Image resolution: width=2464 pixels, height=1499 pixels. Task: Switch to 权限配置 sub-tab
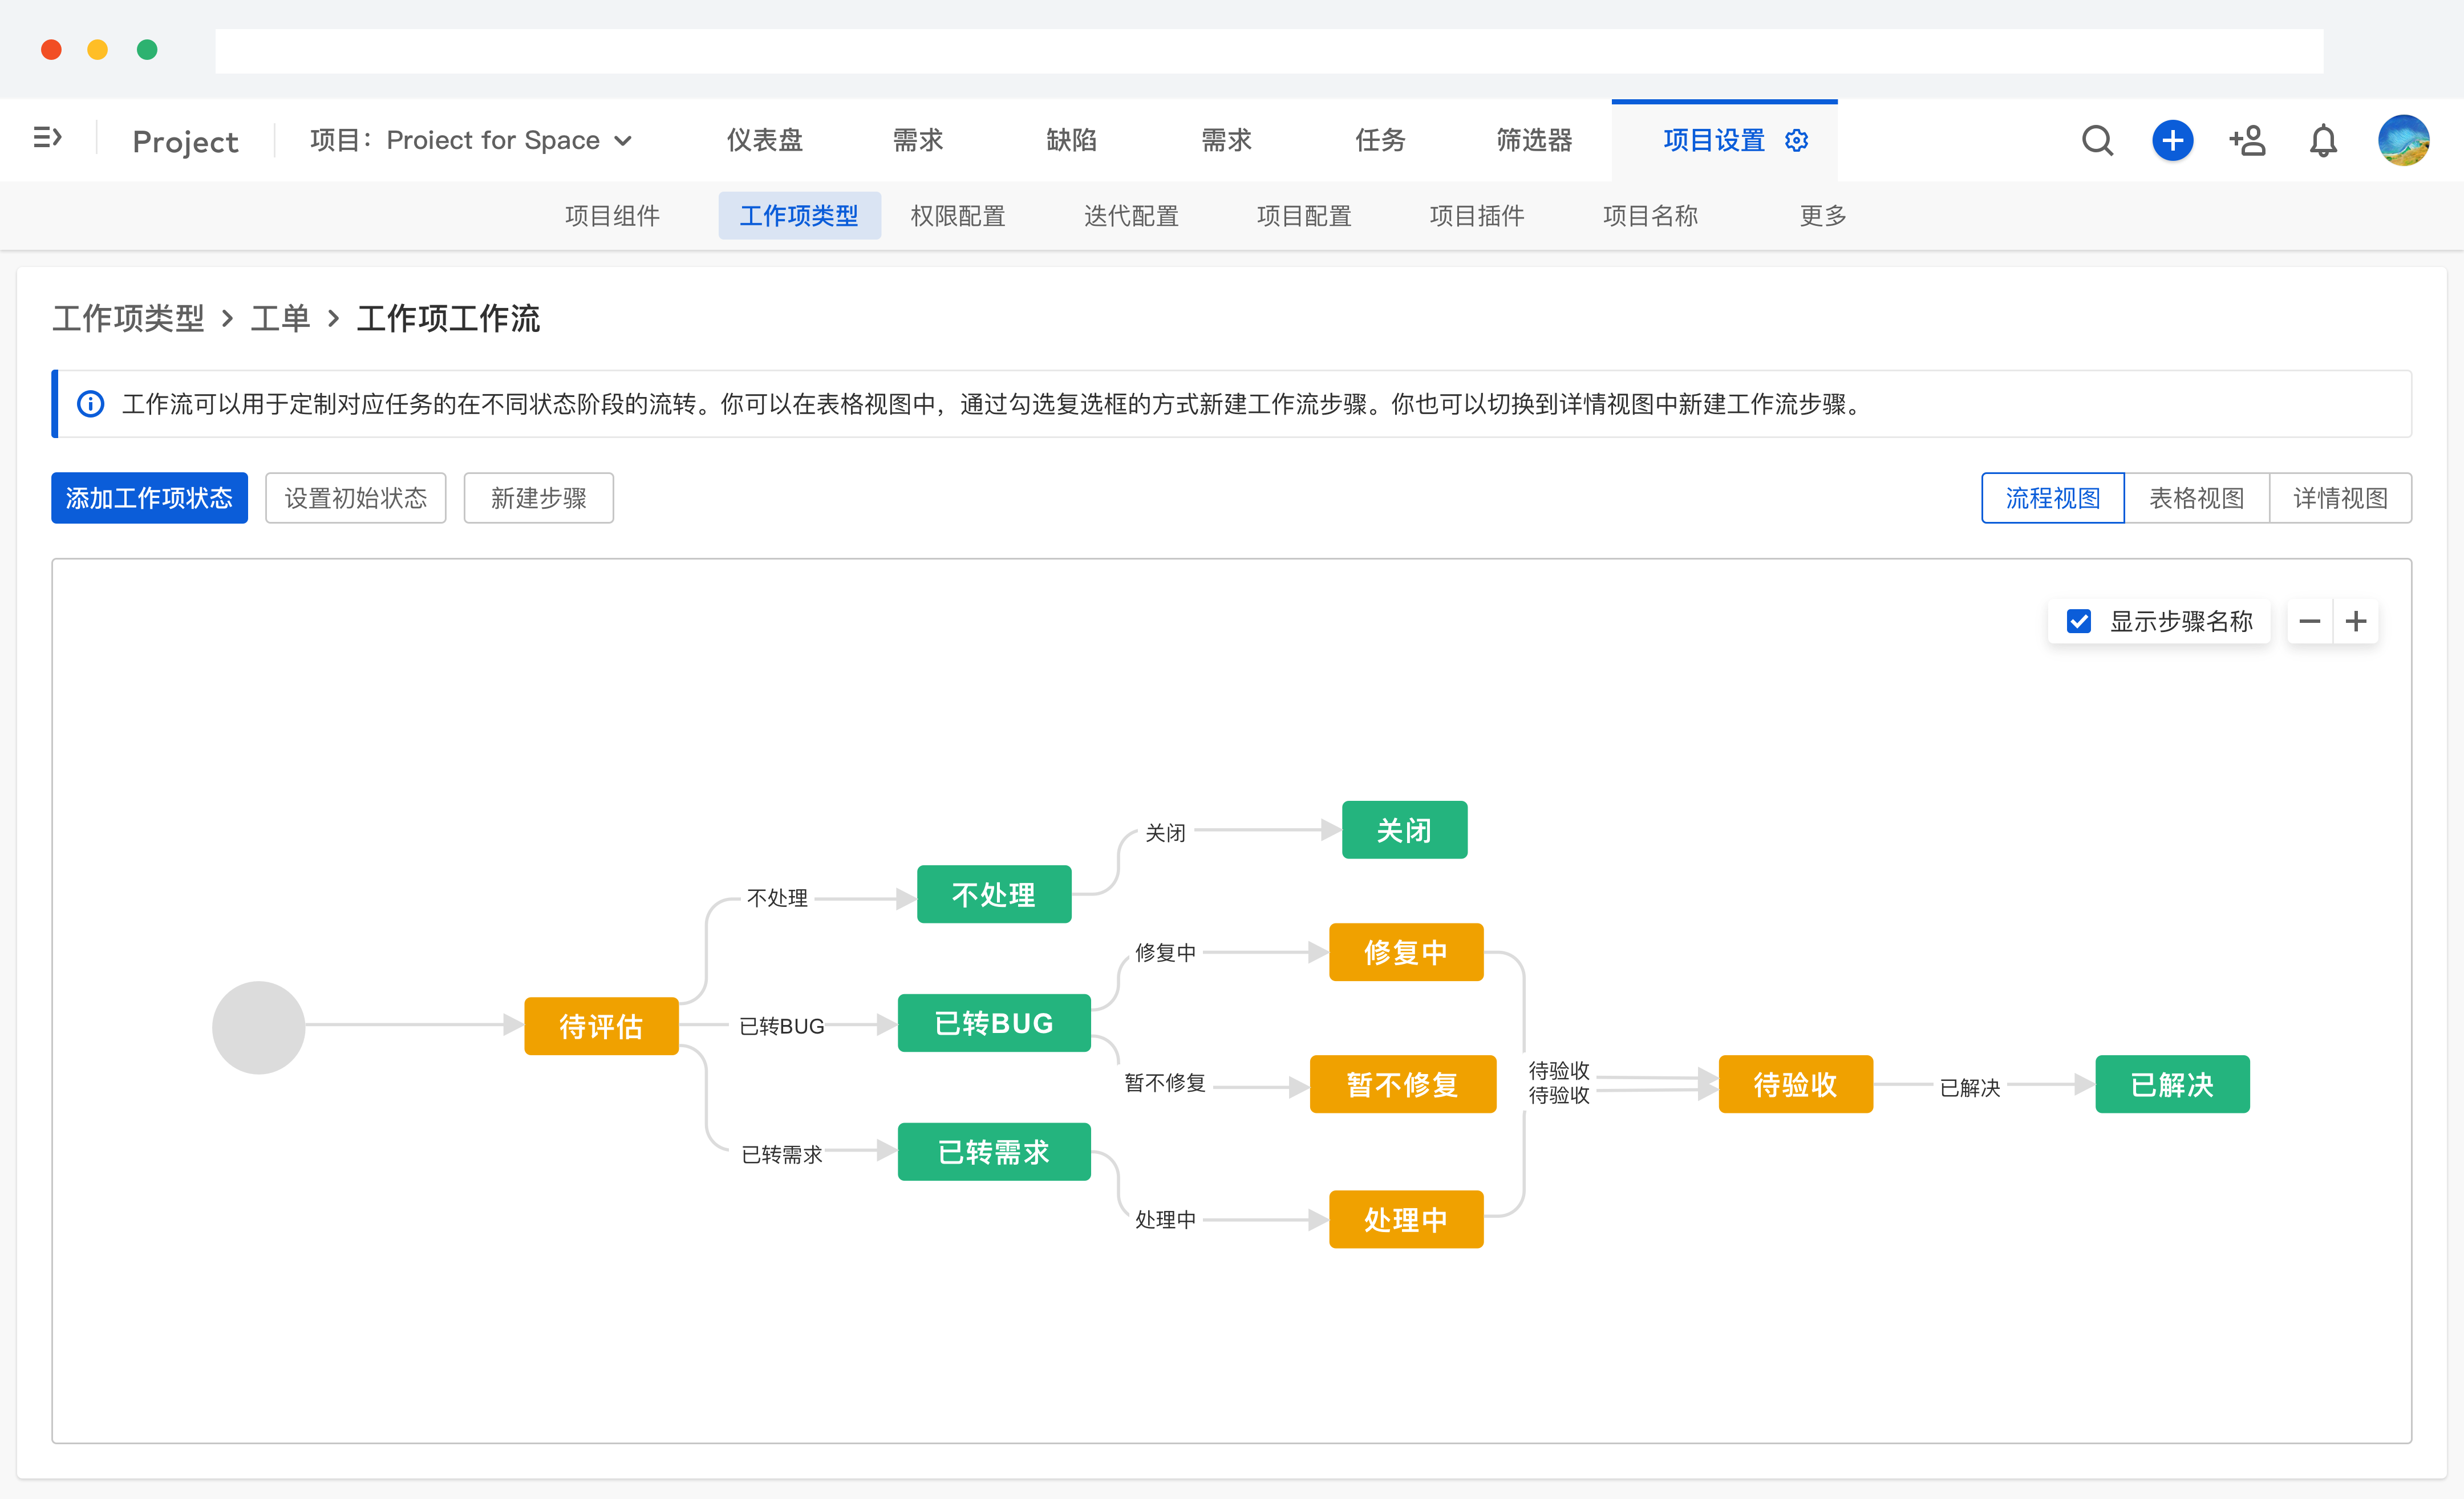point(958,215)
